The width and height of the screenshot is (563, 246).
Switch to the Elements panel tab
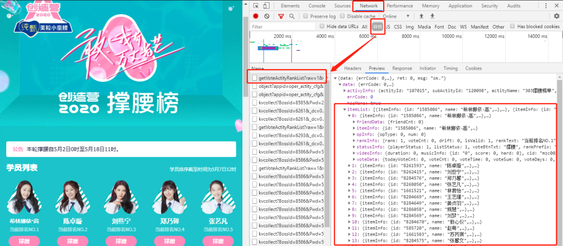click(x=290, y=6)
